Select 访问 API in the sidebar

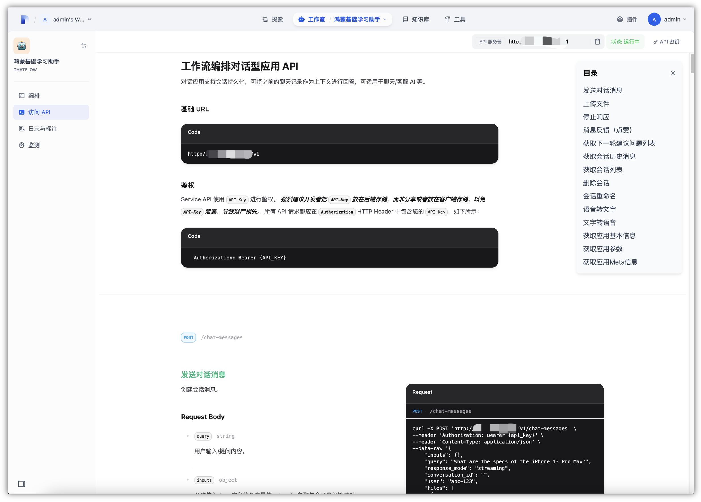(51, 112)
